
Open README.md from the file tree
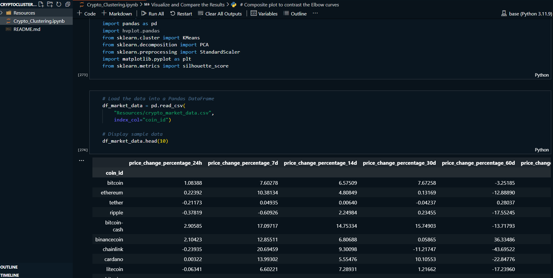coord(27,29)
